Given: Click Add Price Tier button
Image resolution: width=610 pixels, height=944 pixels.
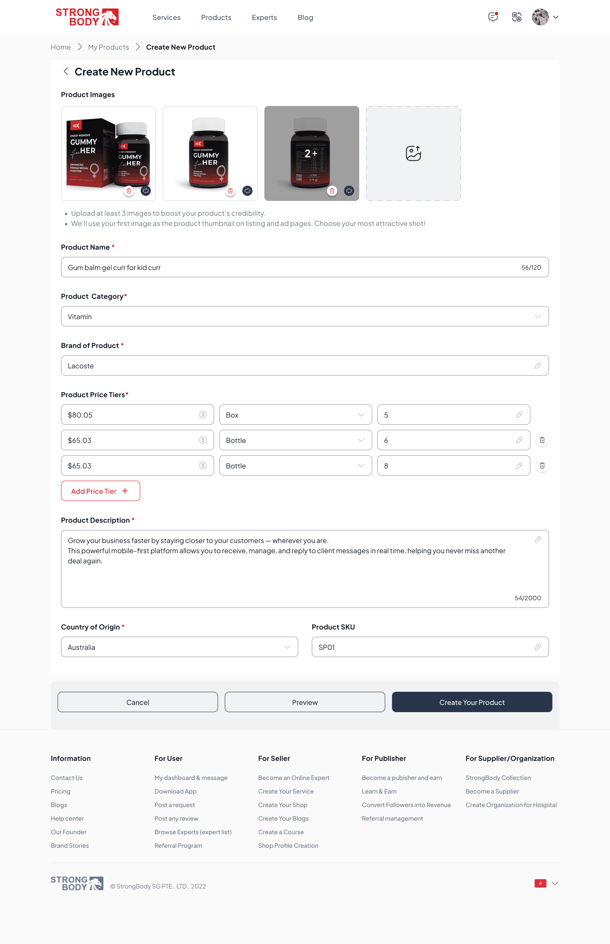Looking at the screenshot, I should 100,491.
